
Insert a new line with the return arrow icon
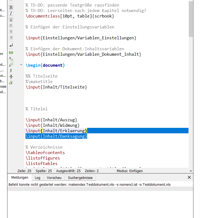coord(11,45)
